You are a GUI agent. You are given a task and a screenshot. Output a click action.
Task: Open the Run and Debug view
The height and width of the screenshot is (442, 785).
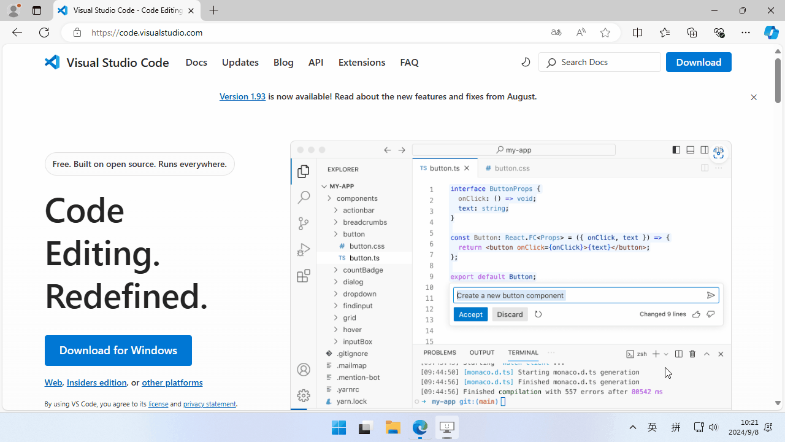point(304,250)
